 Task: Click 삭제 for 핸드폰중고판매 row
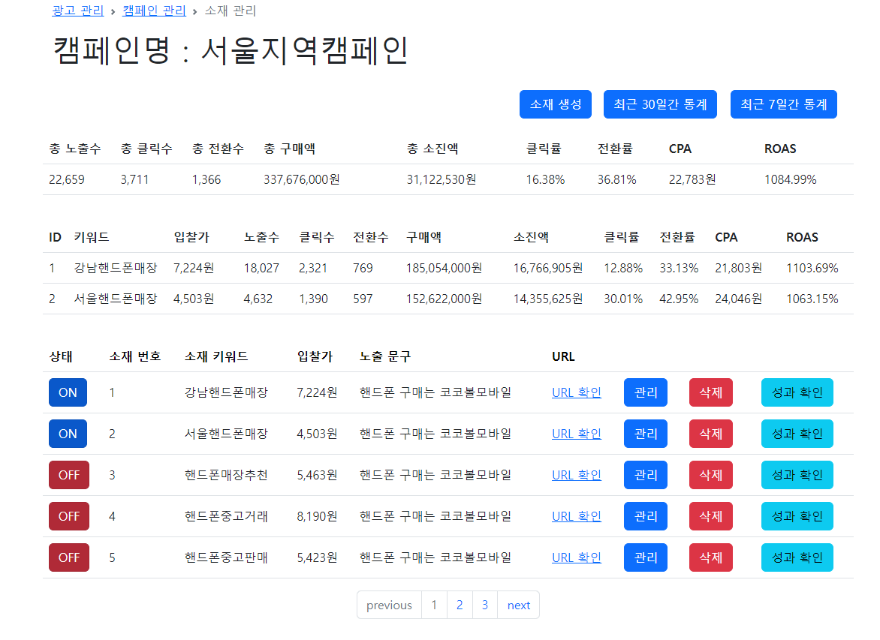click(710, 557)
